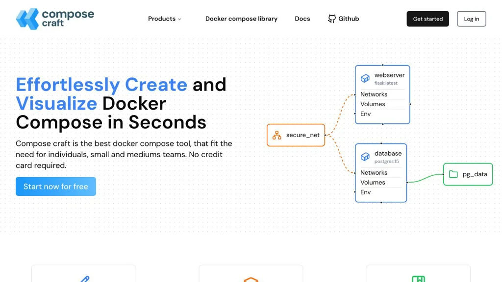Click the Github octocat icon
502x282 pixels.
tap(332, 19)
